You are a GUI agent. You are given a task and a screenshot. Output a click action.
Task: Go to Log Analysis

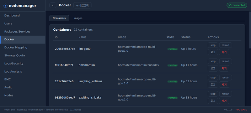(23, 71)
